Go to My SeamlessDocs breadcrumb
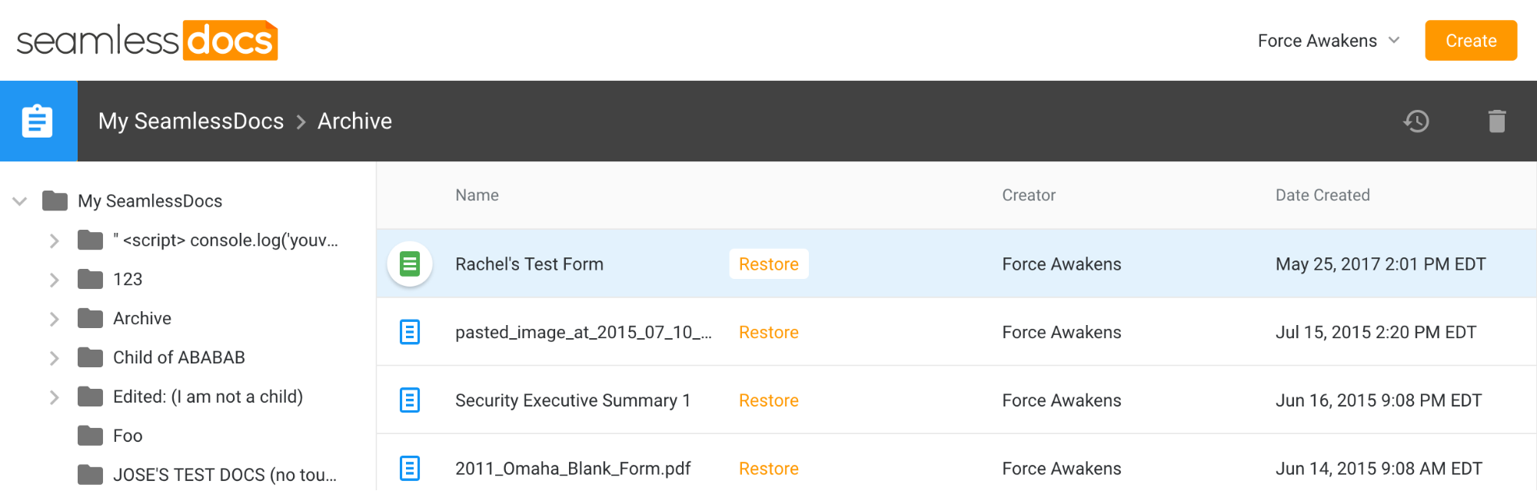This screenshot has width=1537, height=491. [191, 121]
